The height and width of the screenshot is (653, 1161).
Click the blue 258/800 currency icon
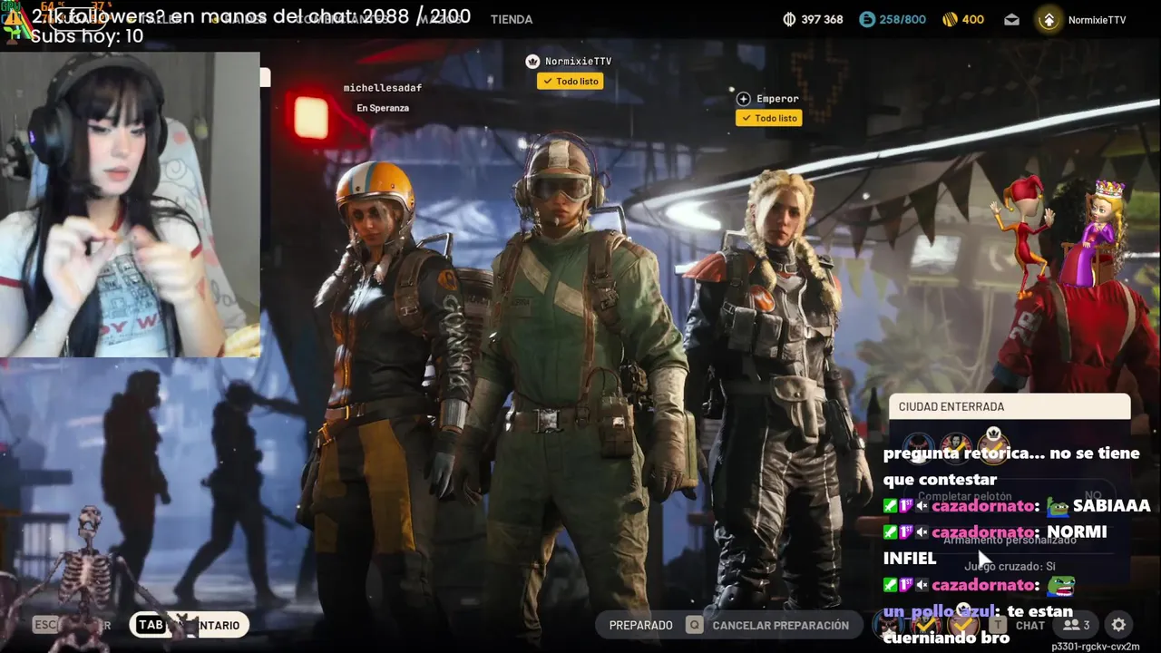(x=867, y=19)
